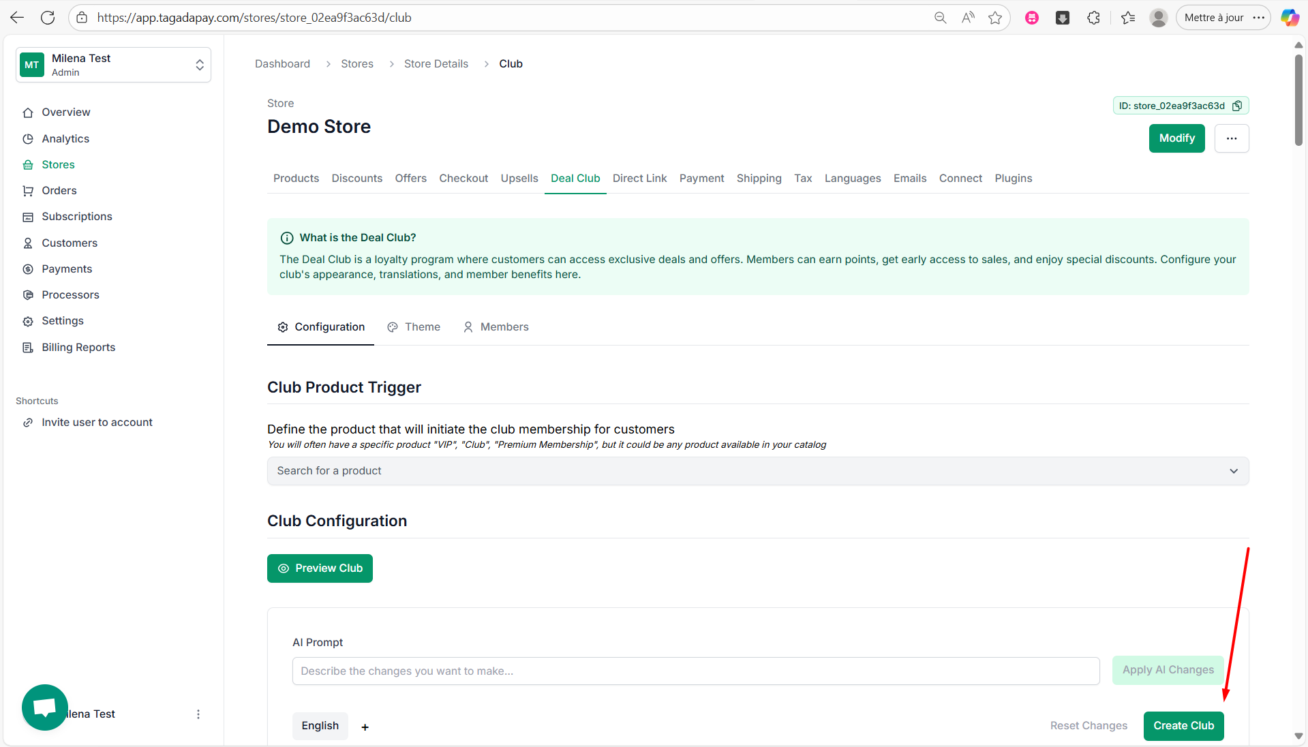Switch to Tax tab
Image resolution: width=1308 pixels, height=747 pixels.
[x=803, y=179]
